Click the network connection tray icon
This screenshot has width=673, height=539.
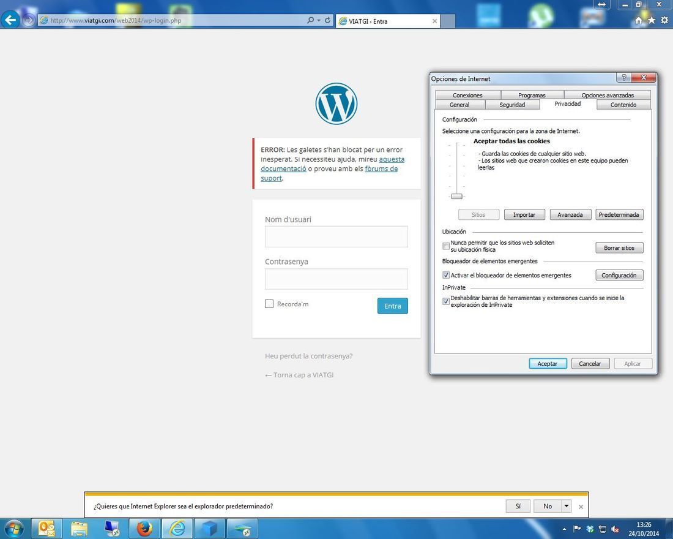(603, 529)
